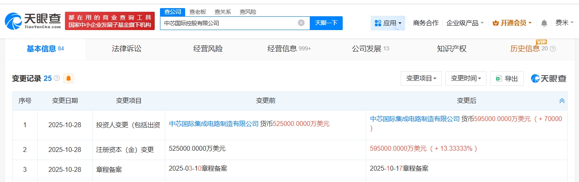
Task: Click the help icon next to 变更记录 25
Action: point(57,78)
